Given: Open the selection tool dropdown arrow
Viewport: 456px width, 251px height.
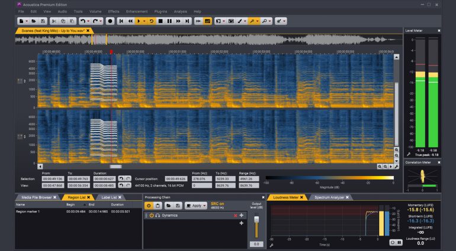Looking at the screenshot, I should click(223, 21).
